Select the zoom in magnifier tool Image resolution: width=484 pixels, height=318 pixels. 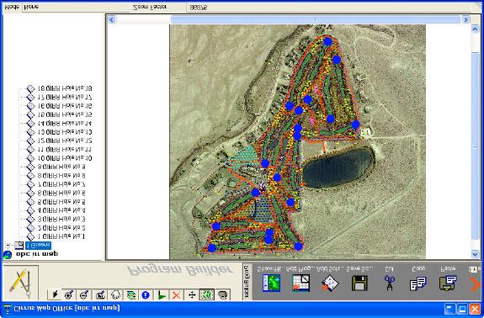70,295
